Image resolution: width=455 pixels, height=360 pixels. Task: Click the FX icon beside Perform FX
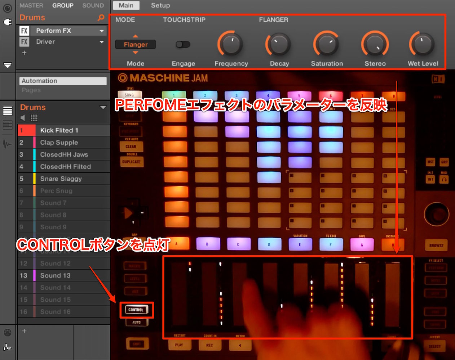coord(24,31)
